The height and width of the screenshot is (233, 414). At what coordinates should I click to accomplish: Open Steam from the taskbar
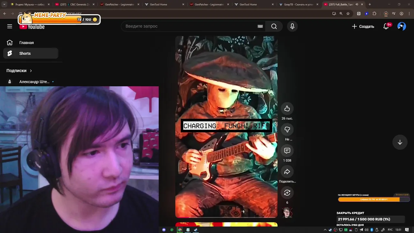click(x=196, y=230)
